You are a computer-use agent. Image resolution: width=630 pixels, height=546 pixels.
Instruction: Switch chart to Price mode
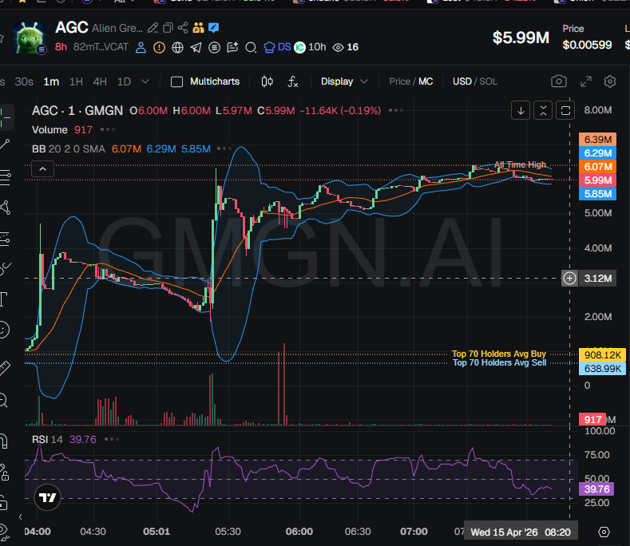click(x=399, y=81)
